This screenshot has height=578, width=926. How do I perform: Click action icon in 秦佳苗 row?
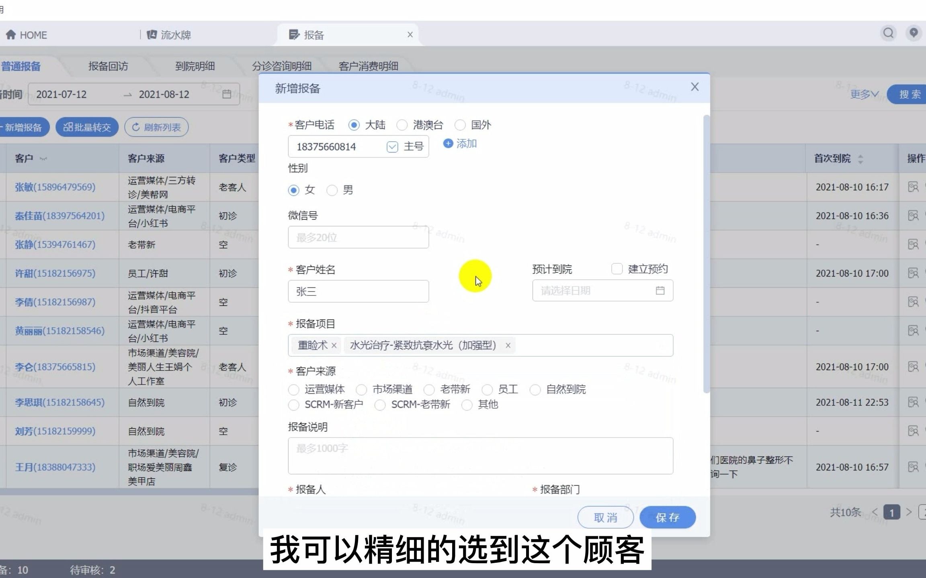pyautogui.click(x=913, y=216)
